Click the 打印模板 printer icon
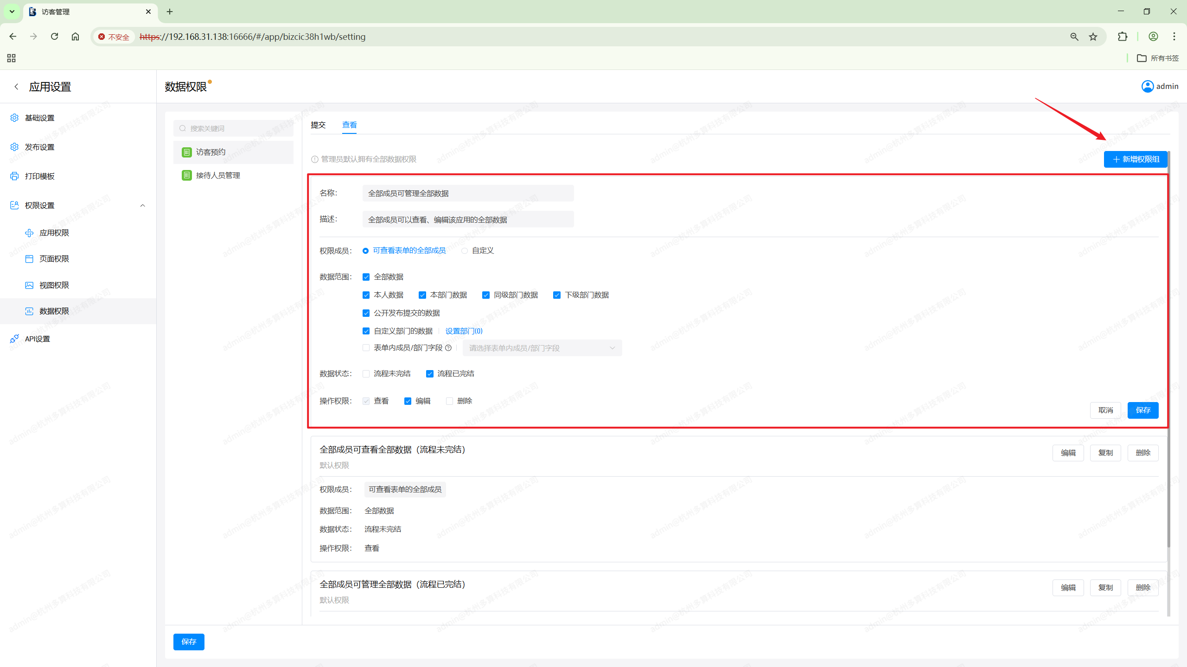 pos(14,176)
